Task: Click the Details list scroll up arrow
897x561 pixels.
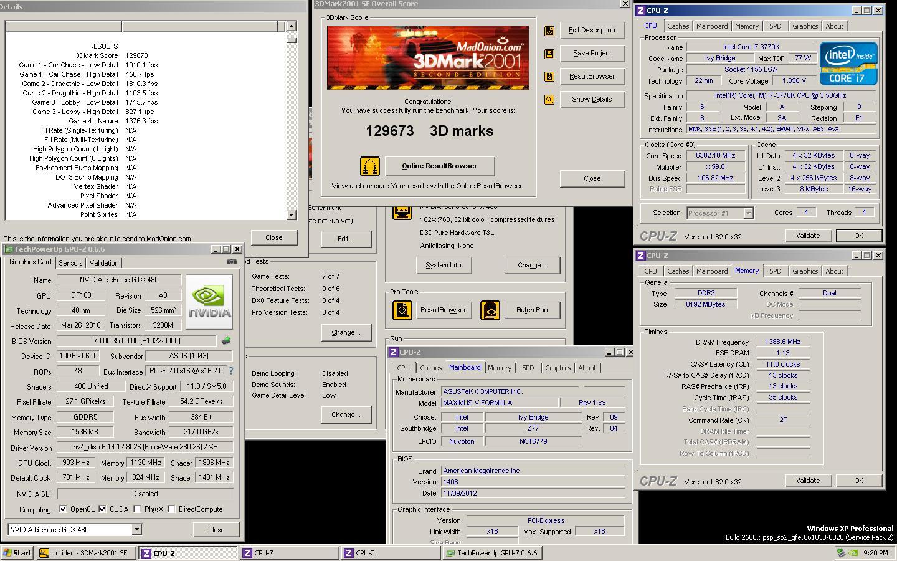Action: (x=291, y=26)
